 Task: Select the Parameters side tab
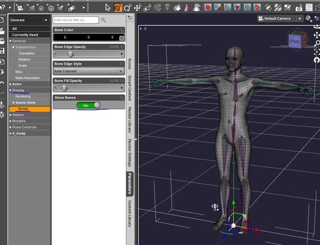[130, 183]
